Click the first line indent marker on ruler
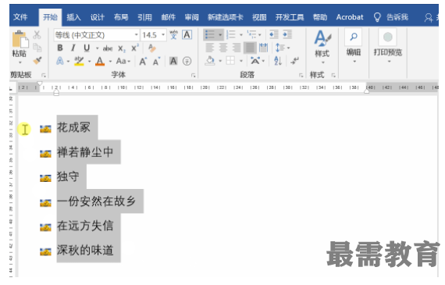 (x=40, y=84)
